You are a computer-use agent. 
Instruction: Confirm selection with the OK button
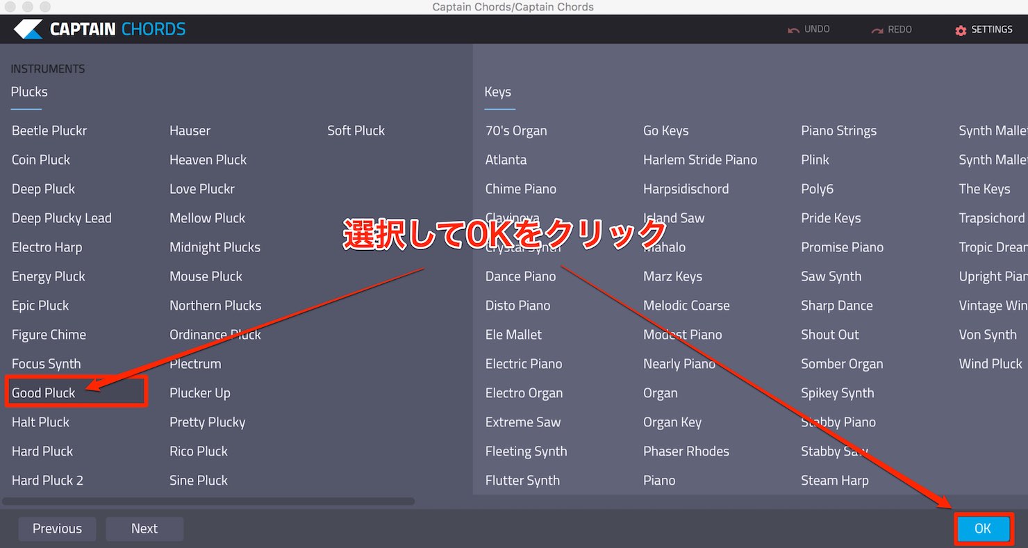[x=983, y=529]
